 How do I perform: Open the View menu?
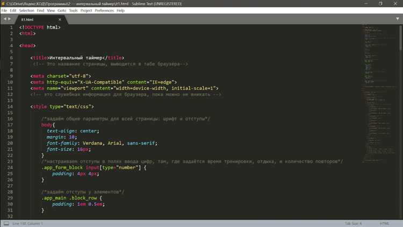(51, 11)
